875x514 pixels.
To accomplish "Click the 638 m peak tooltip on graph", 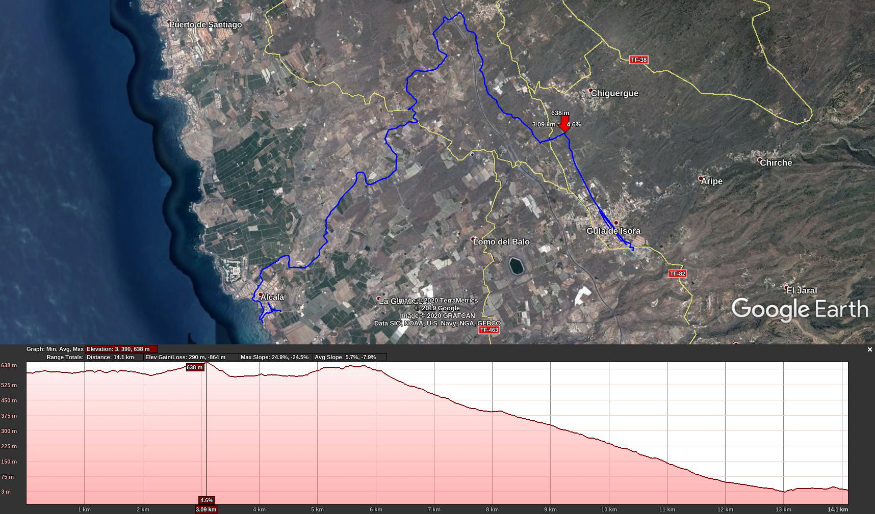I will (x=194, y=367).
